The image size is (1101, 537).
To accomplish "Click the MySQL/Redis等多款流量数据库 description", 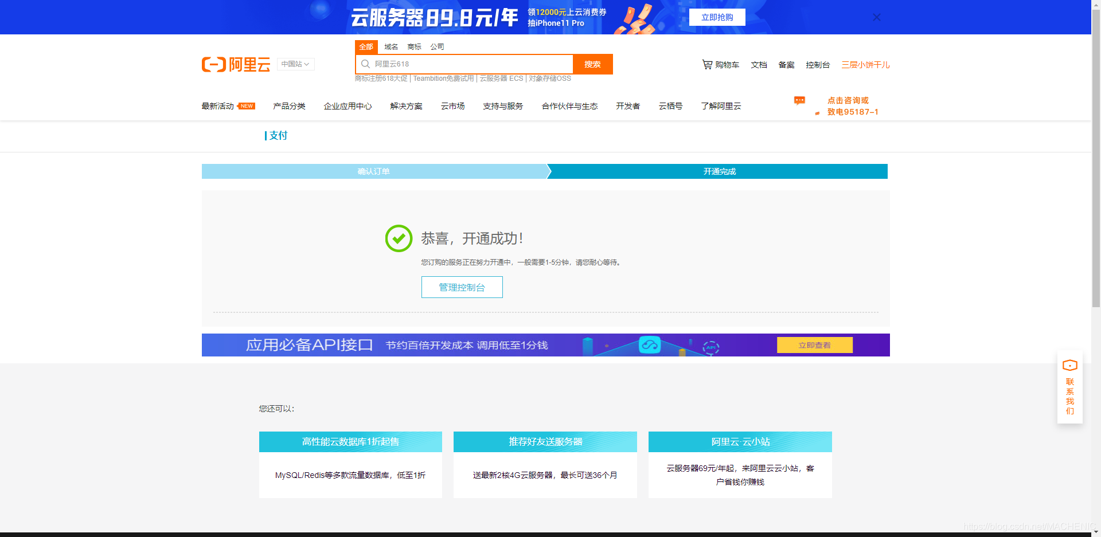I will [350, 475].
